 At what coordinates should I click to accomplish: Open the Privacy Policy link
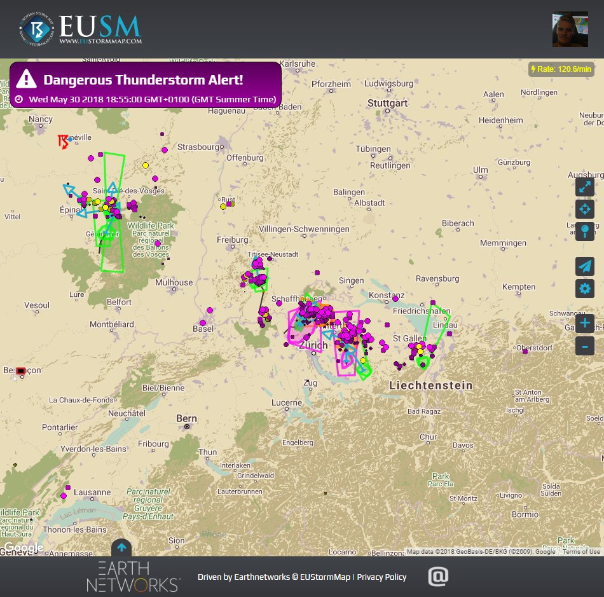381,577
